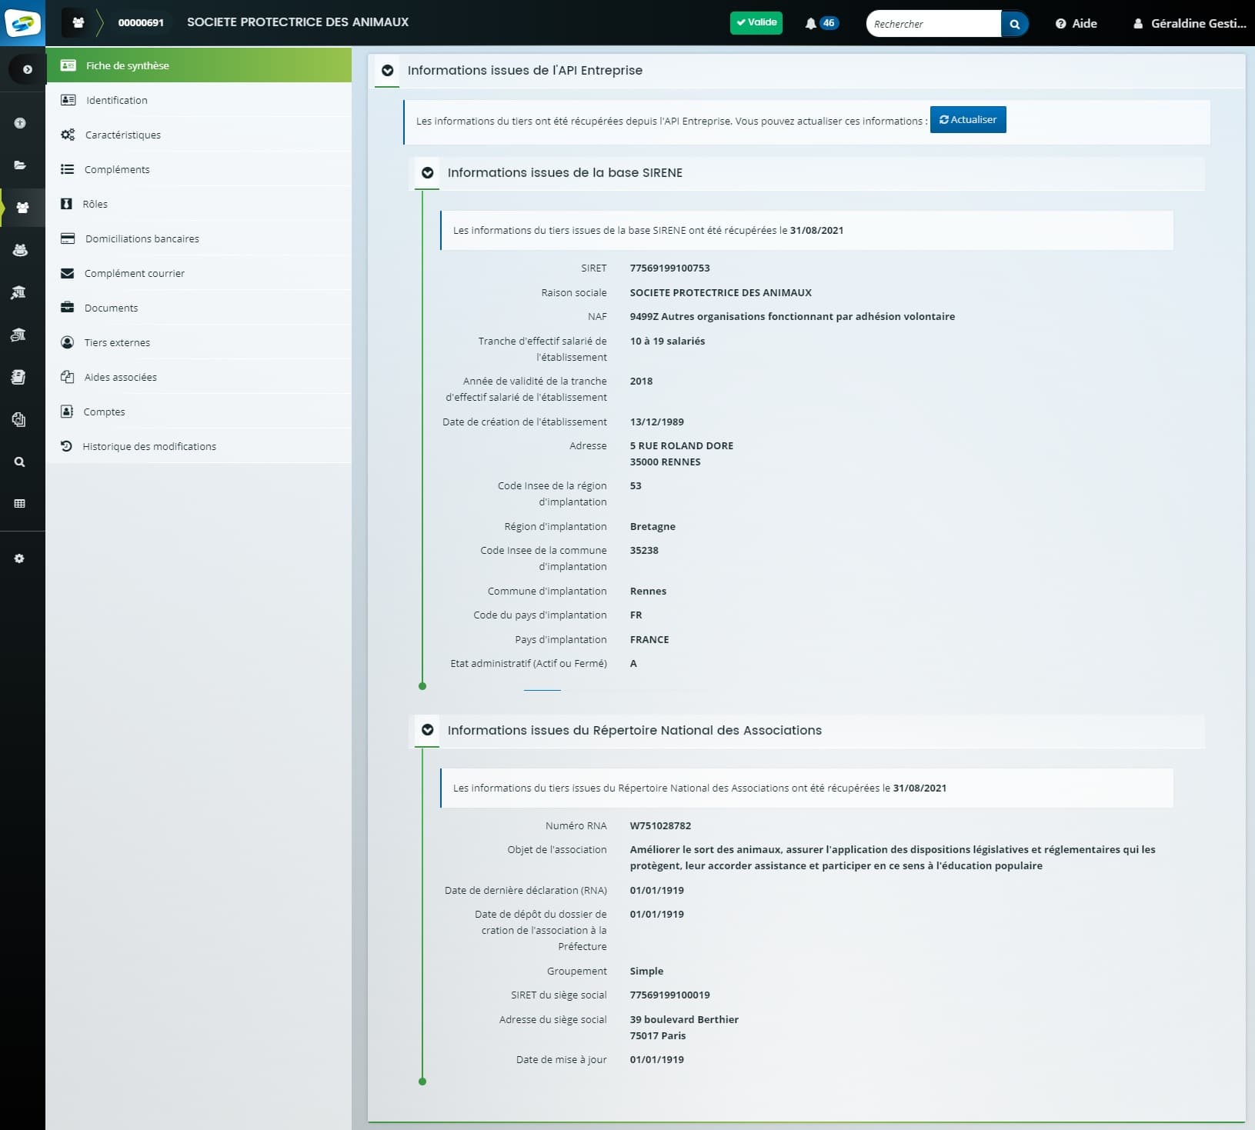
Task: Click the tie icon next to Rôles
Action: (x=66, y=204)
